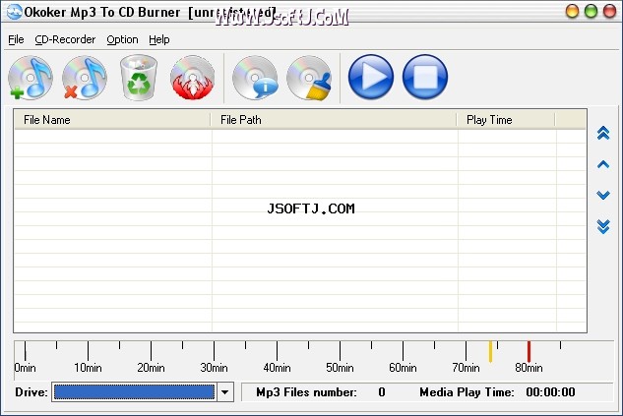Move item down with the single down arrow
The width and height of the screenshot is (623, 416).
603,195
